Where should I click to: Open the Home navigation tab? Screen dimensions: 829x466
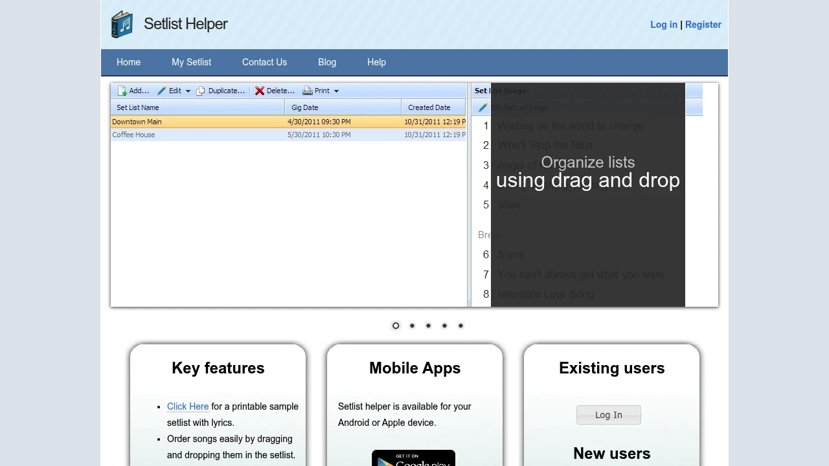pyautogui.click(x=128, y=62)
